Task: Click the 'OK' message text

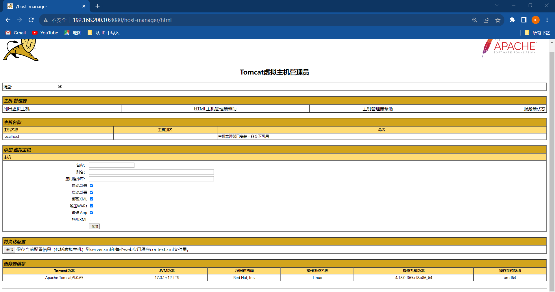Action: [x=60, y=87]
